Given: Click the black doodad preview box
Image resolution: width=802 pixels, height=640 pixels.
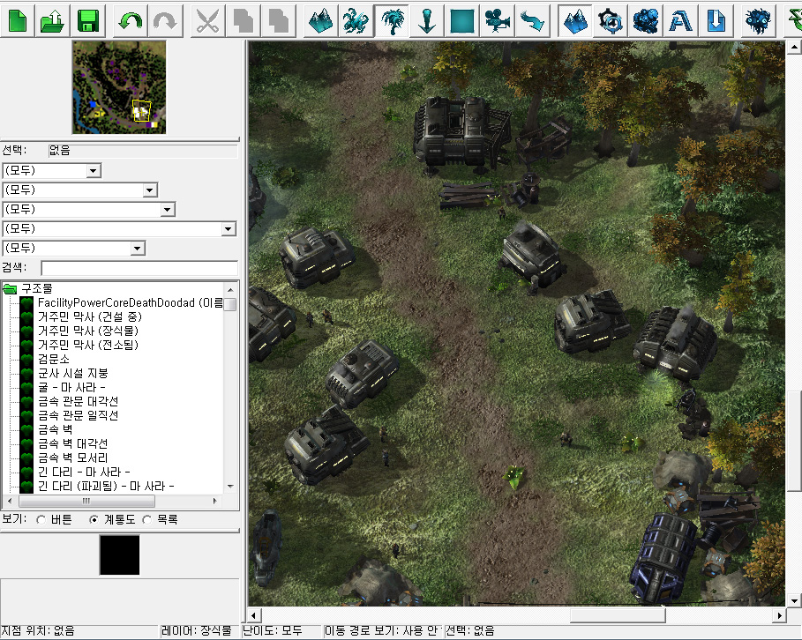Looking at the screenshot, I should 120,555.
